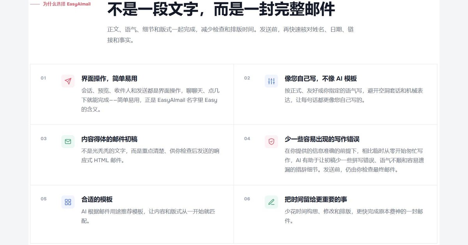Click the green envelope mail icon

[x=68, y=142]
